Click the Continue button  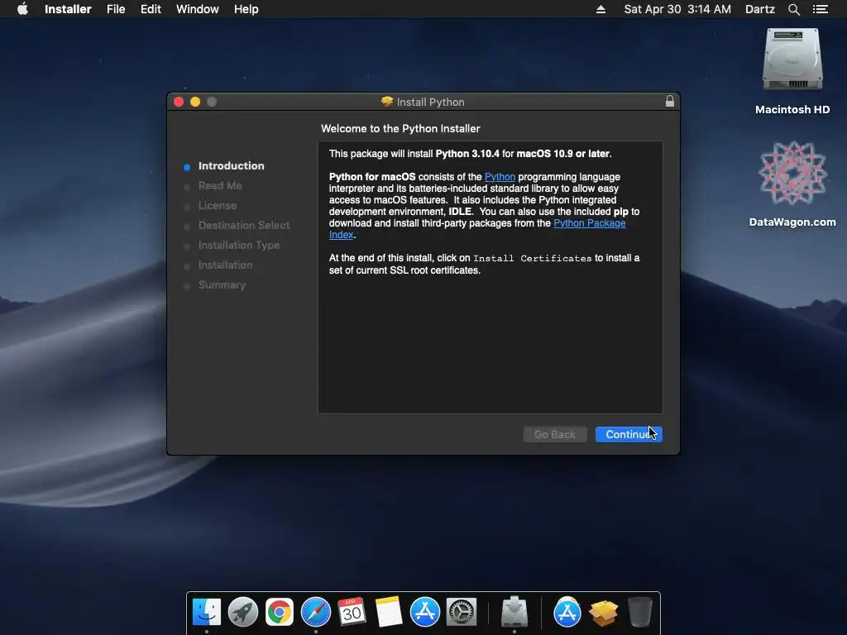tap(629, 434)
